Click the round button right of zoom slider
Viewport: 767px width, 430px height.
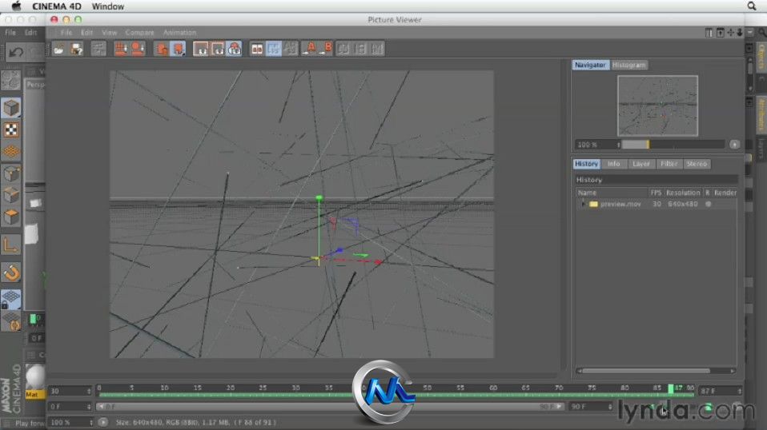coord(734,145)
